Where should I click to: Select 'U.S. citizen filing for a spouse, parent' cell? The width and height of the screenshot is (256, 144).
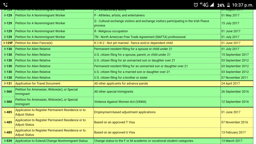pyautogui.click(x=157, y=55)
